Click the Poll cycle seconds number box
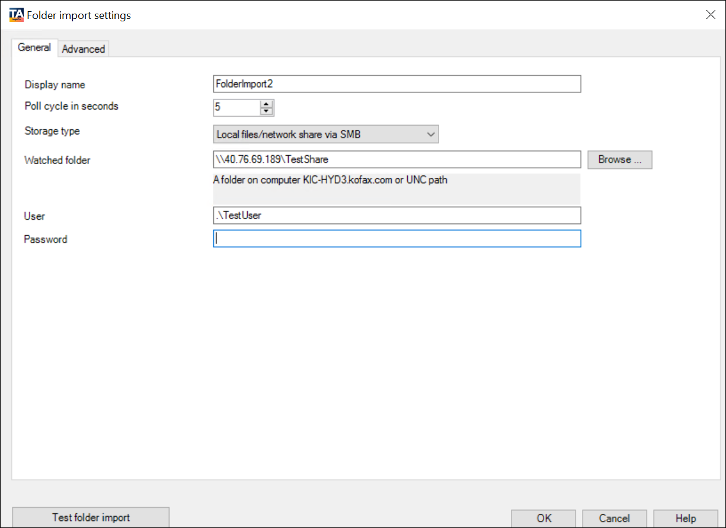 (236, 107)
